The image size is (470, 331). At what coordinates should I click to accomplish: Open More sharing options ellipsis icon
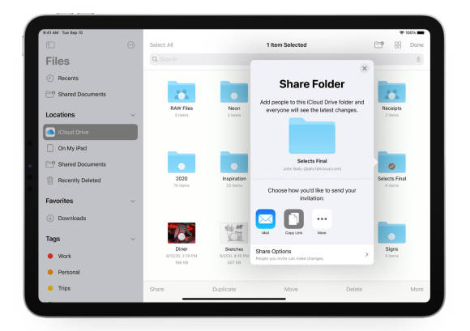point(322,219)
